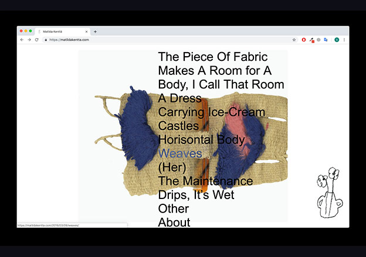Click the browser back arrow
This screenshot has height=257, width=366.
[22, 40]
